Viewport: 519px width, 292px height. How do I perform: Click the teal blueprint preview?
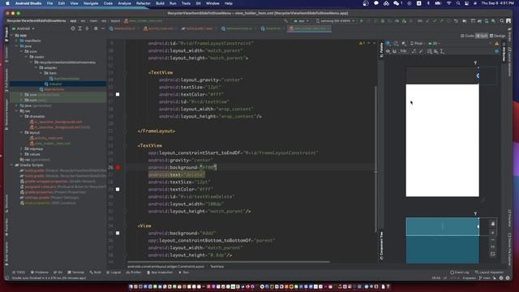442,240
